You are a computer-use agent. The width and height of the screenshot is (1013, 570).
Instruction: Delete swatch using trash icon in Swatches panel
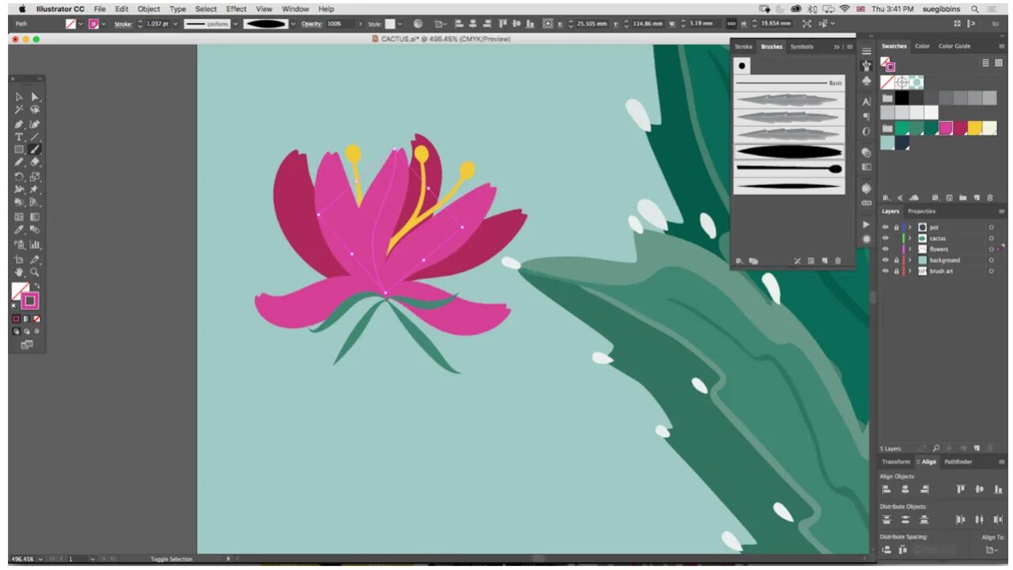[990, 198]
